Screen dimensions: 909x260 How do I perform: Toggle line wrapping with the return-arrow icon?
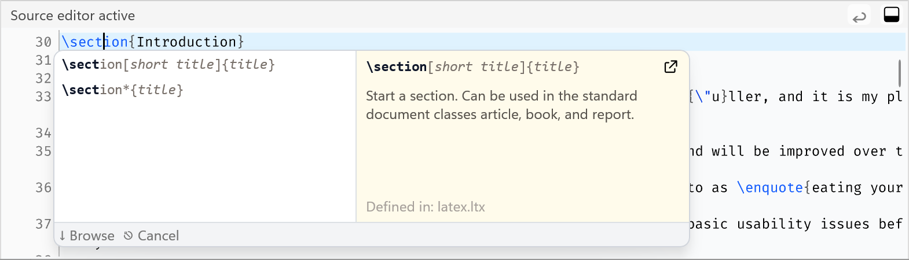(x=859, y=16)
